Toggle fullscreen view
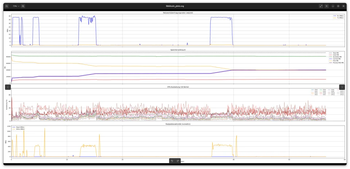This screenshot has height=169, width=350. coord(321,6)
